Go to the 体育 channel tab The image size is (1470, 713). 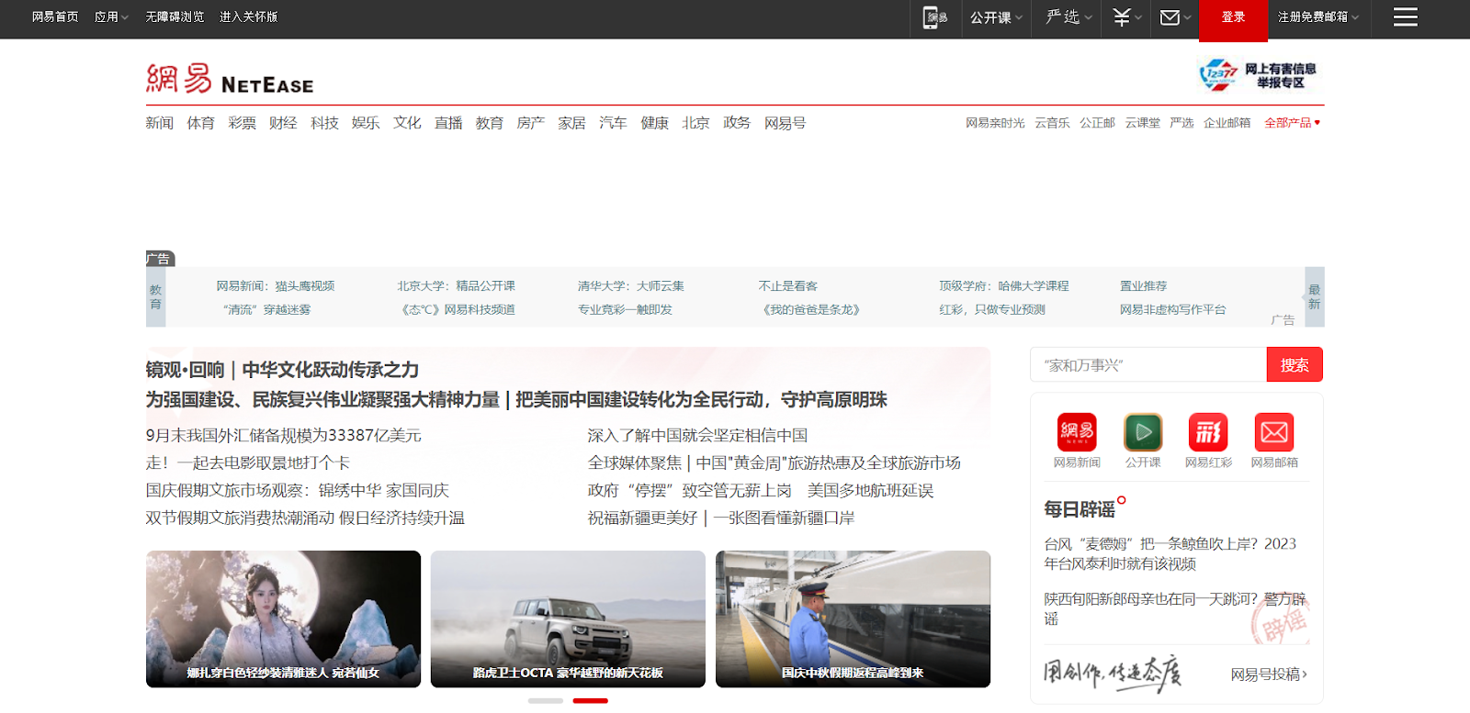click(x=200, y=123)
